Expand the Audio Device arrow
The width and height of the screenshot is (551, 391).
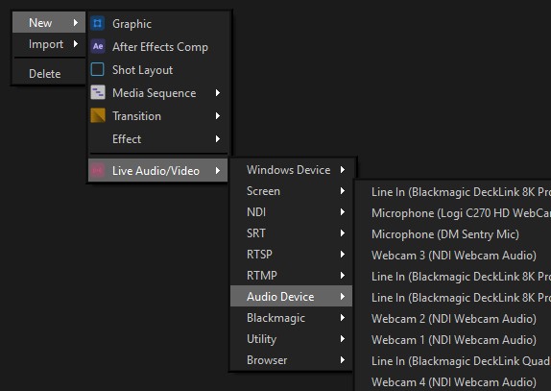tap(343, 297)
